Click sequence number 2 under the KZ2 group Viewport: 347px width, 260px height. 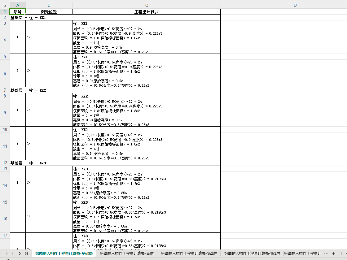[x=18, y=143]
